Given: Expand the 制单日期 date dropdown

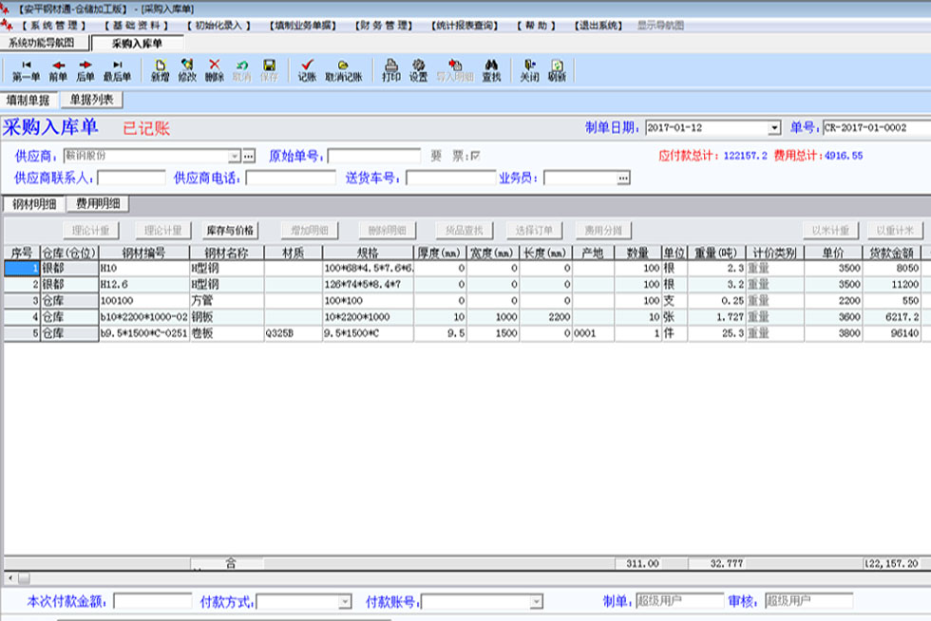Looking at the screenshot, I should tap(773, 127).
